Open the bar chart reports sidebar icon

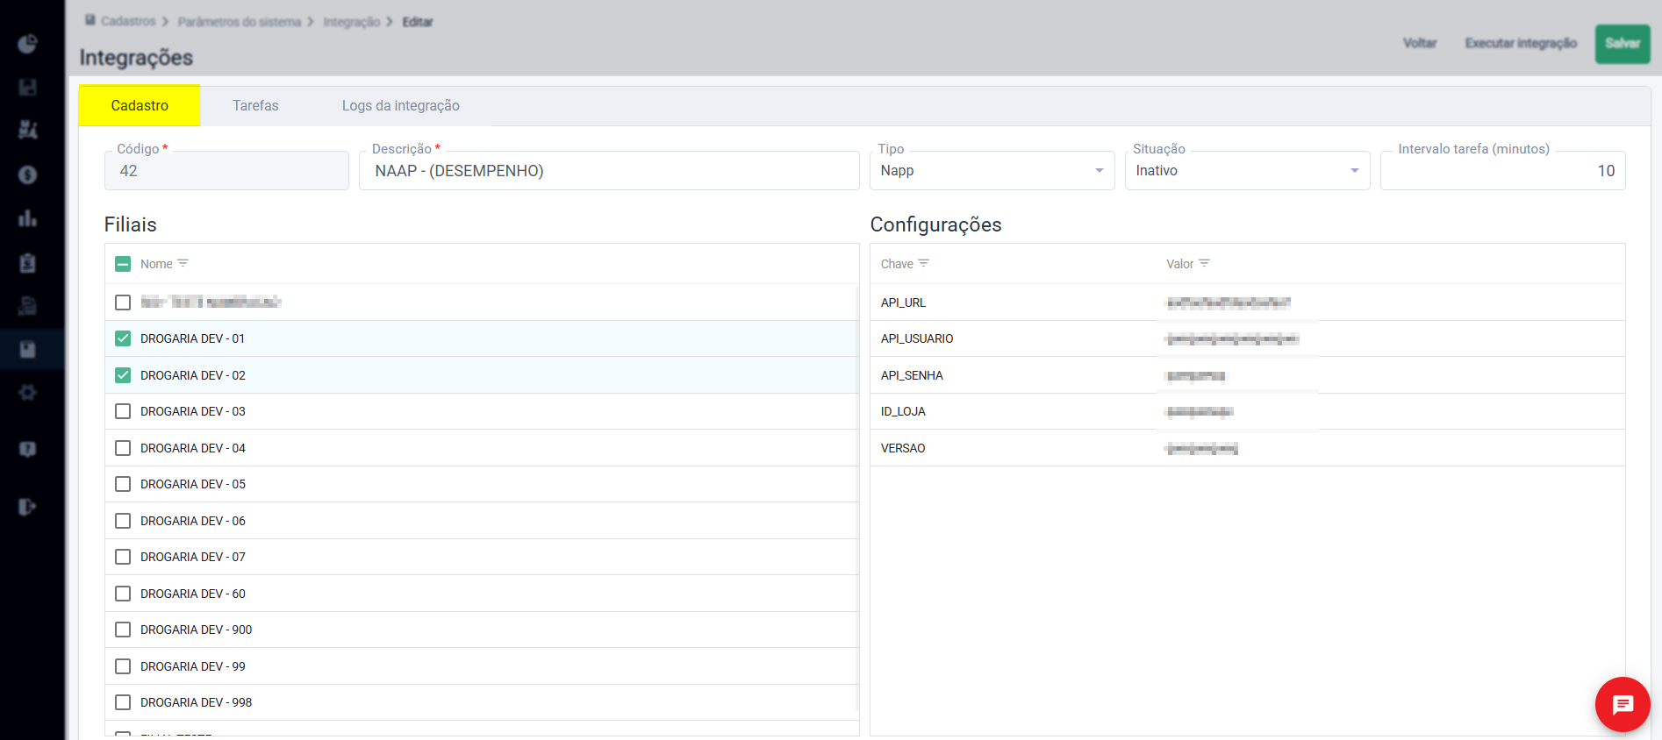point(28,218)
